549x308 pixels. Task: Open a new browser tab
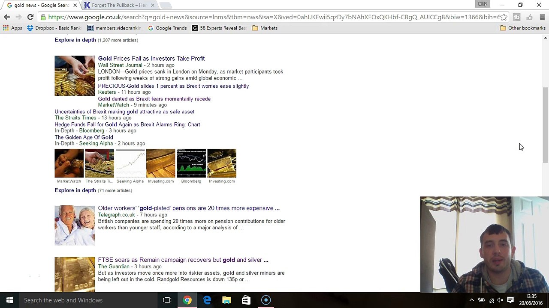coord(166,5)
